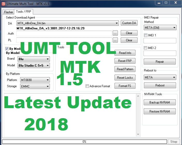Open the DA file dropdown
This screenshot has width=182, height=145.
68,23
